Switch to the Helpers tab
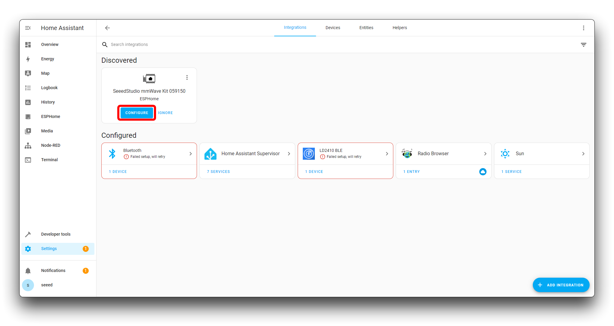Screen dimensions: 614x326 pyautogui.click(x=400, y=28)
